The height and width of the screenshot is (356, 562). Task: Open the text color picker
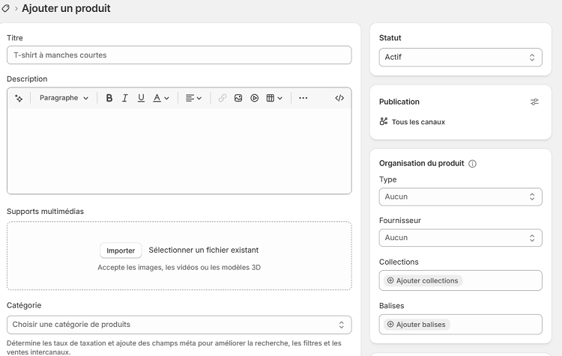pyautogui.click(x=161, y=98)
